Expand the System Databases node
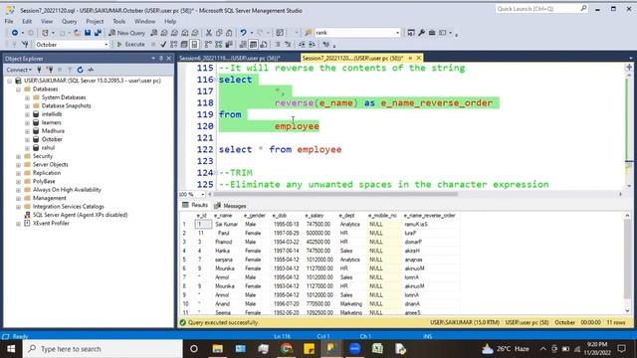Image resolution: width=637 pixels, height=358 pixels. coord(27,97)
